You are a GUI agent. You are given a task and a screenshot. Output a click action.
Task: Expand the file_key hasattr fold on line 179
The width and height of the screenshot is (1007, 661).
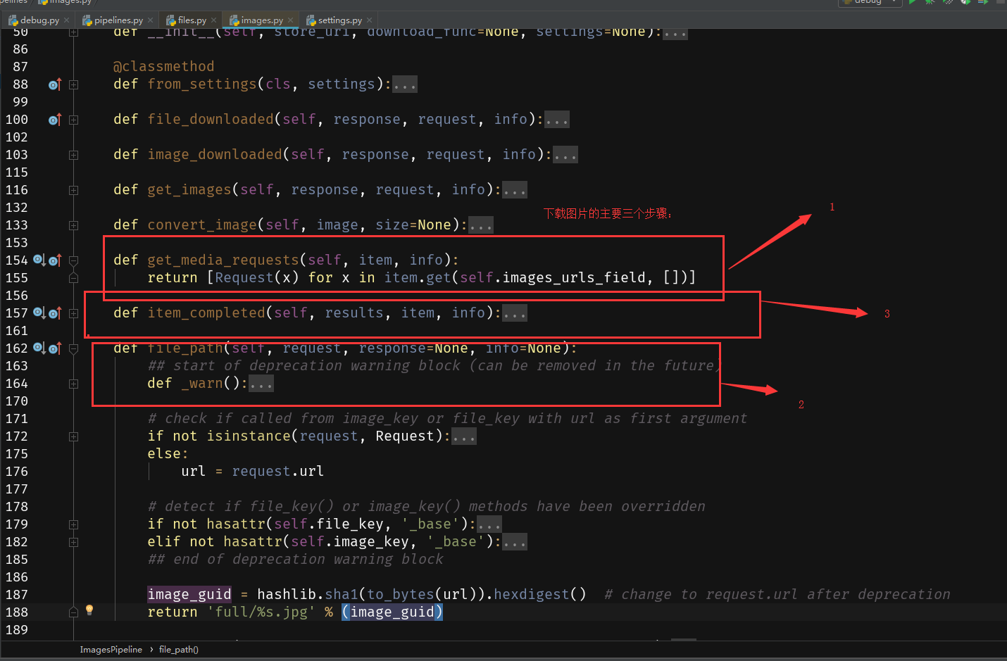[x=73, y=524]
